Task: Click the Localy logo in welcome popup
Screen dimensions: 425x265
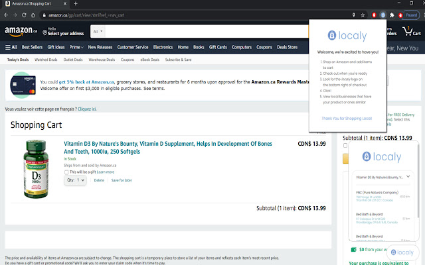Action: tap(347, 35)
